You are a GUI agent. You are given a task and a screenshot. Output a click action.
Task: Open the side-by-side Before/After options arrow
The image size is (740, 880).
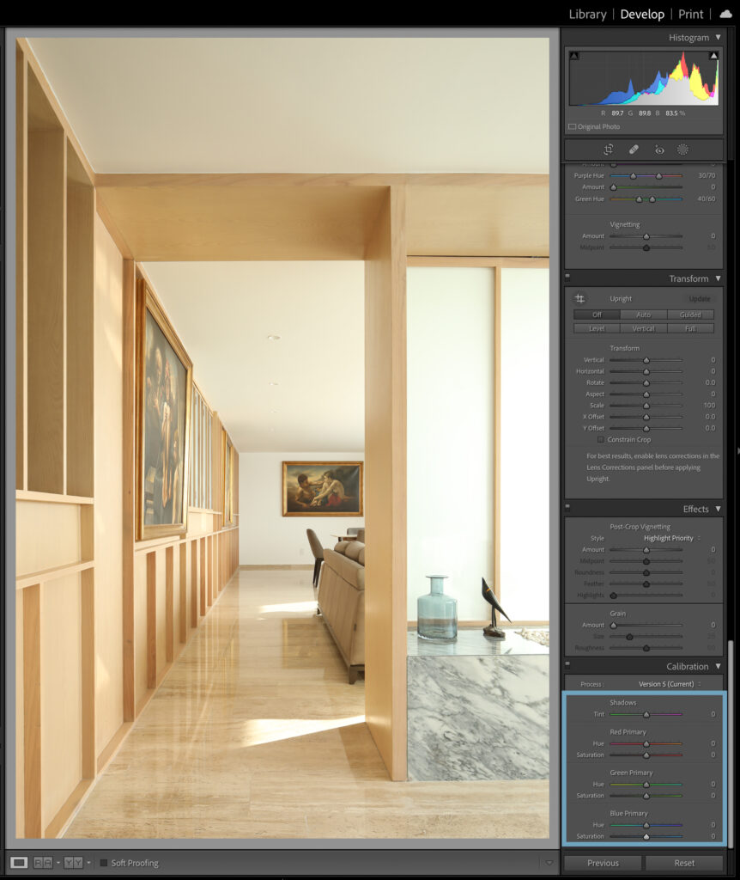click(x=58, y=863)
